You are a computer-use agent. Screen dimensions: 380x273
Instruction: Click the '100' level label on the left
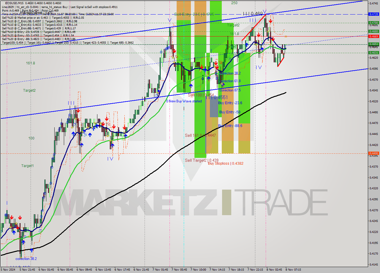click(31, 138)
